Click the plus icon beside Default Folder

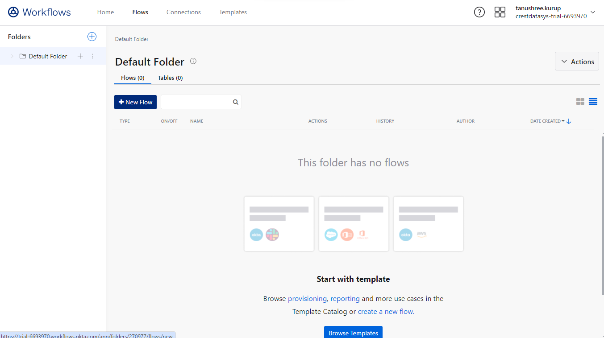point(80,56)
